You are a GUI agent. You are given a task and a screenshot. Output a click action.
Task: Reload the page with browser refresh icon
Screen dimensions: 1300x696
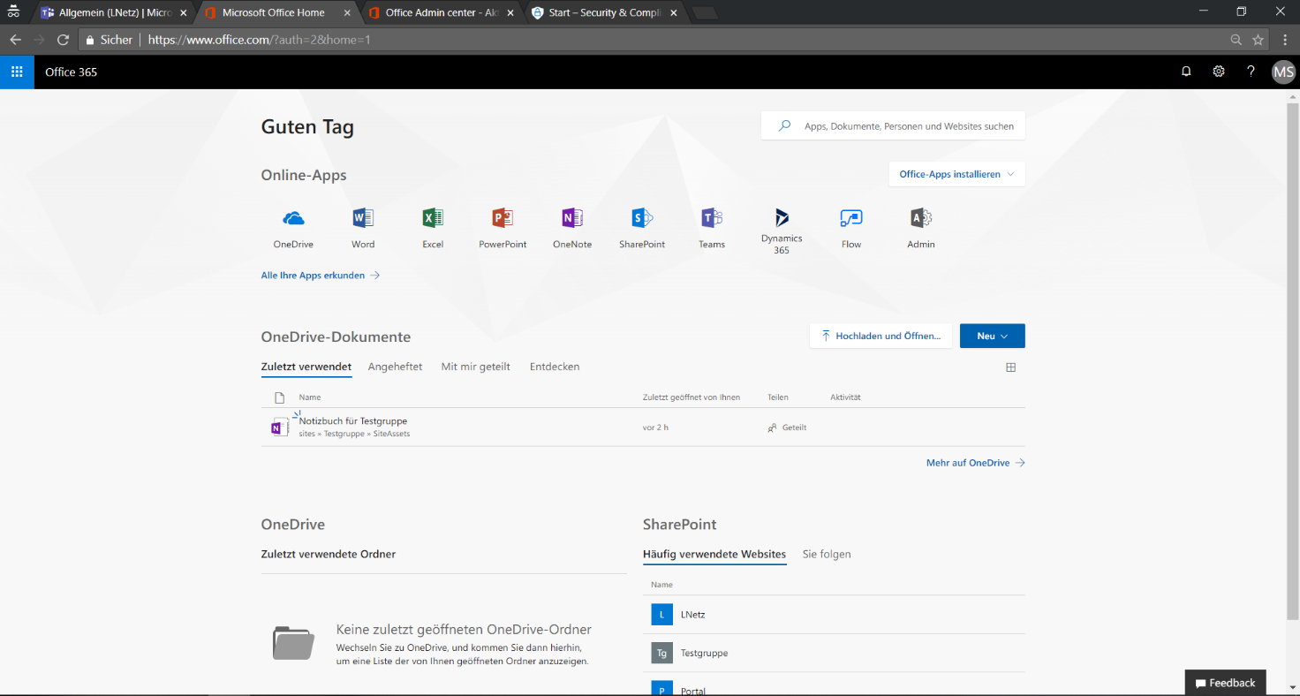pos(63,40)
